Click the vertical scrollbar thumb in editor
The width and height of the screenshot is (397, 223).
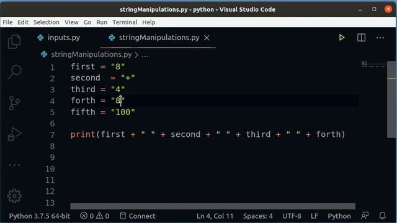391,100
